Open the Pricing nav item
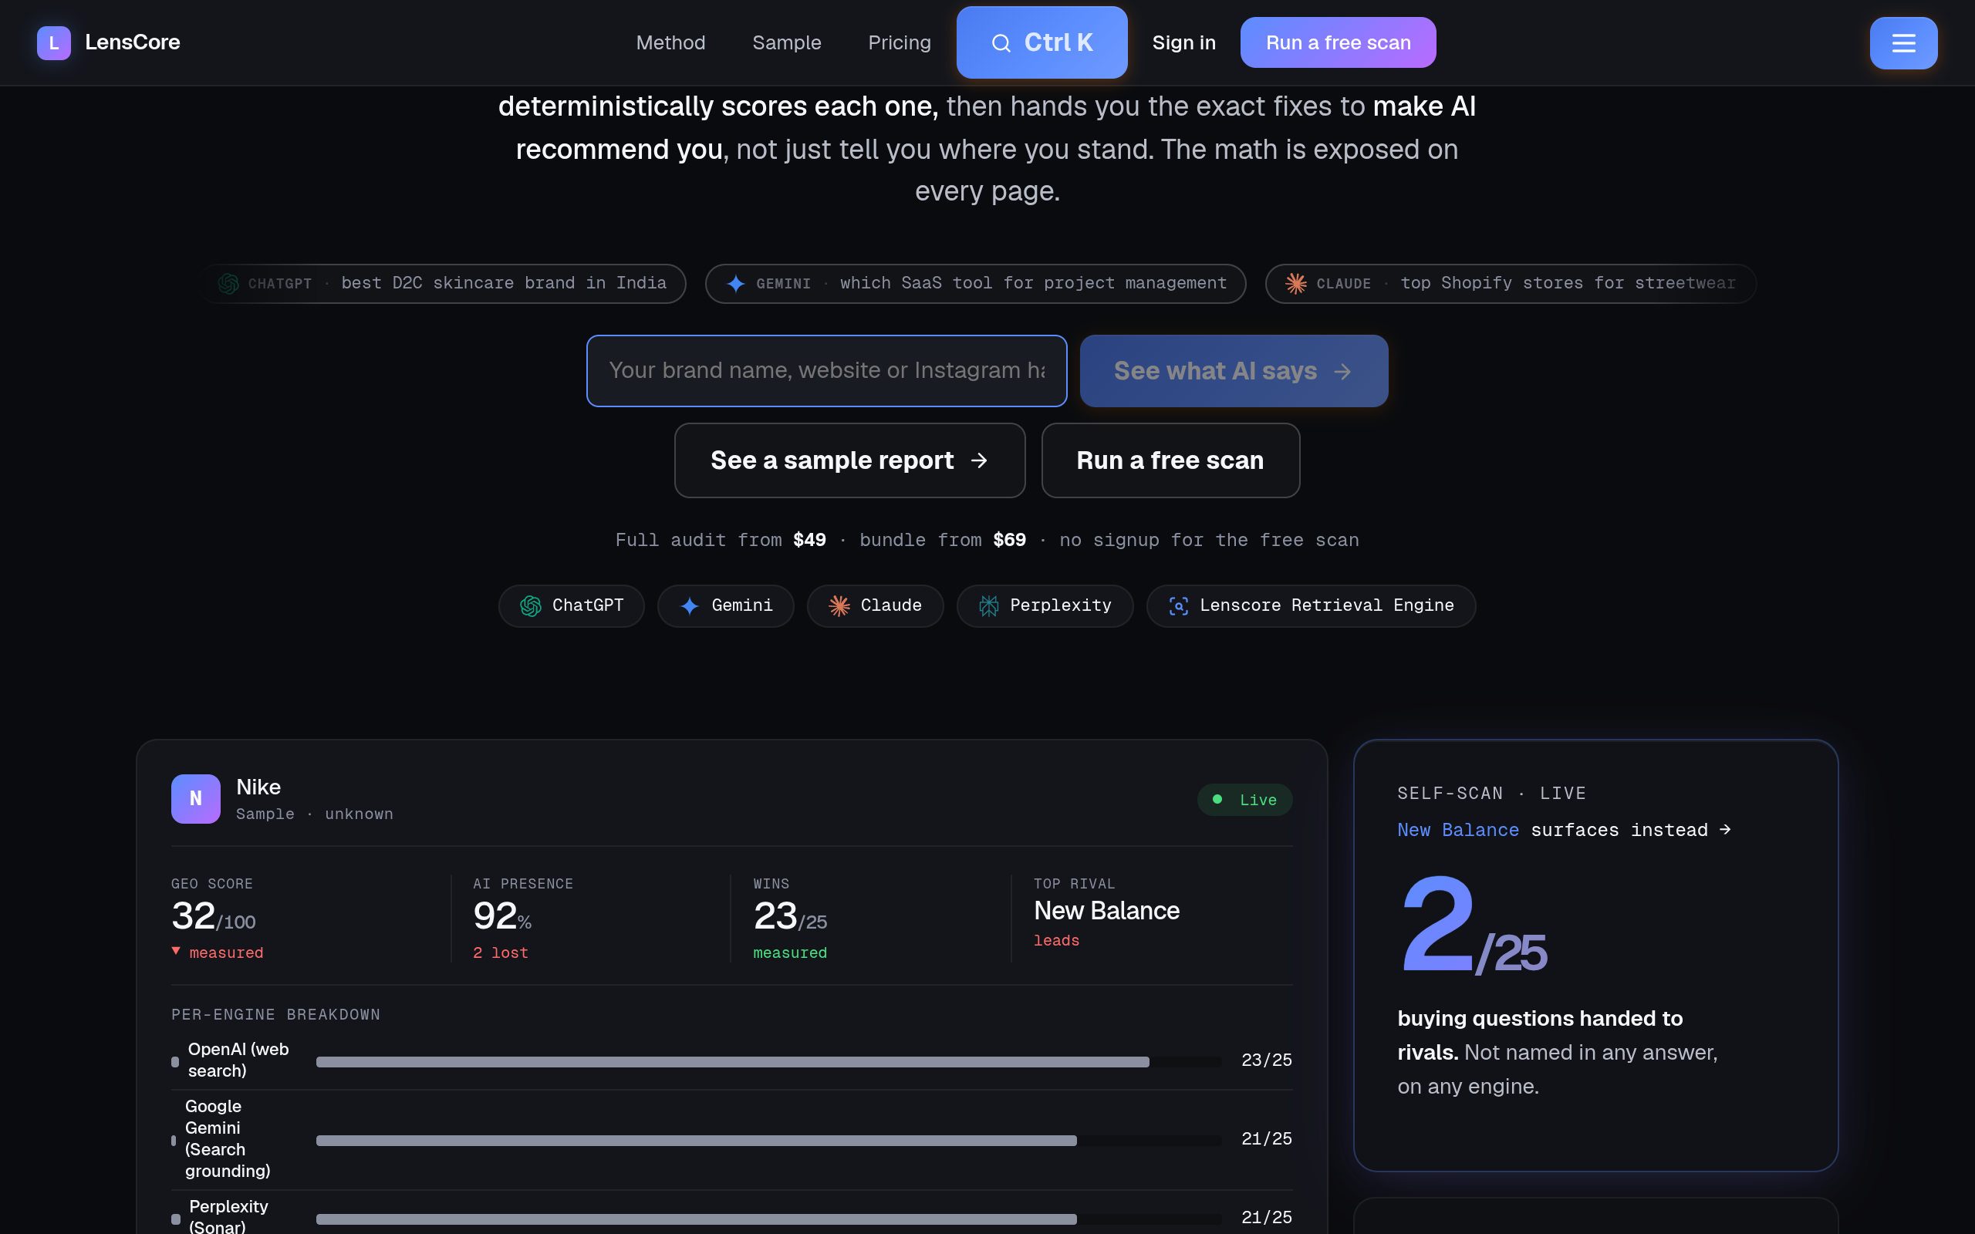The height and width of the screenshot is (1234, 1975). (900, 42)
